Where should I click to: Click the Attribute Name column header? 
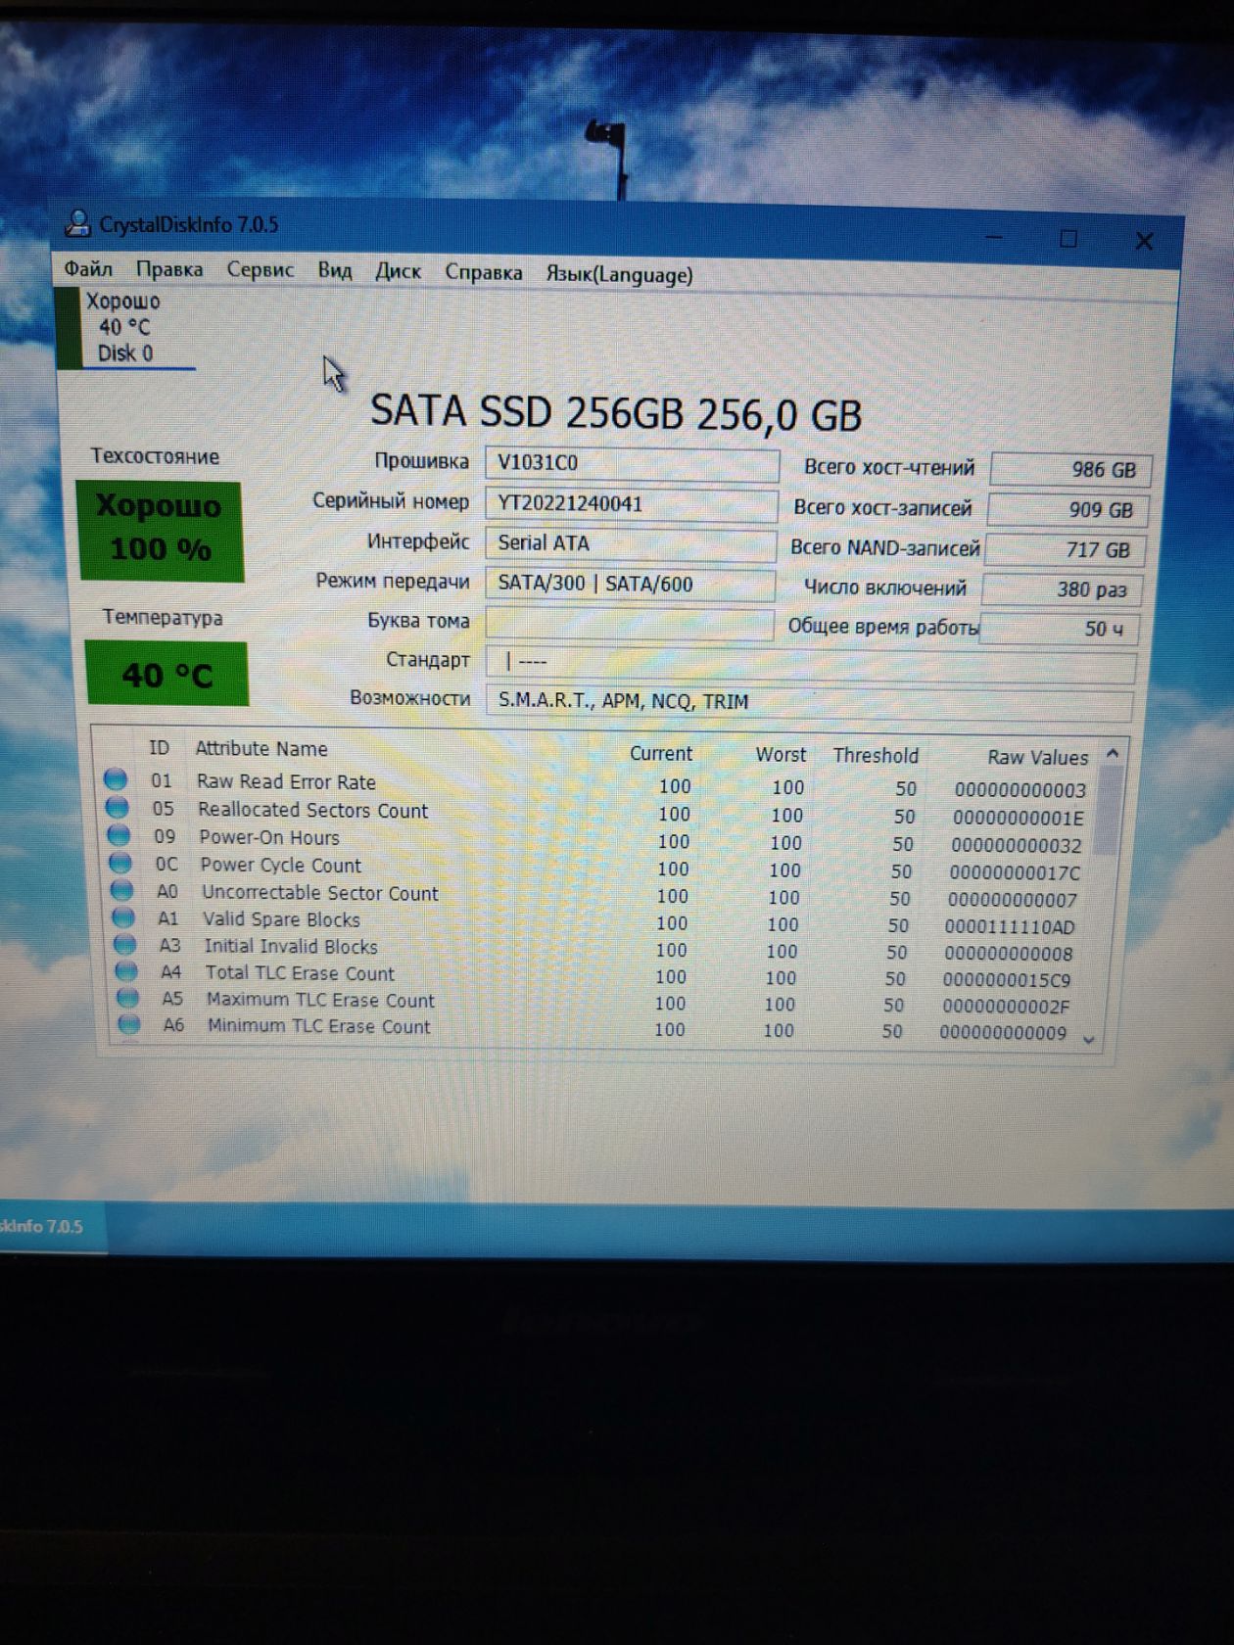click(261, 749)
